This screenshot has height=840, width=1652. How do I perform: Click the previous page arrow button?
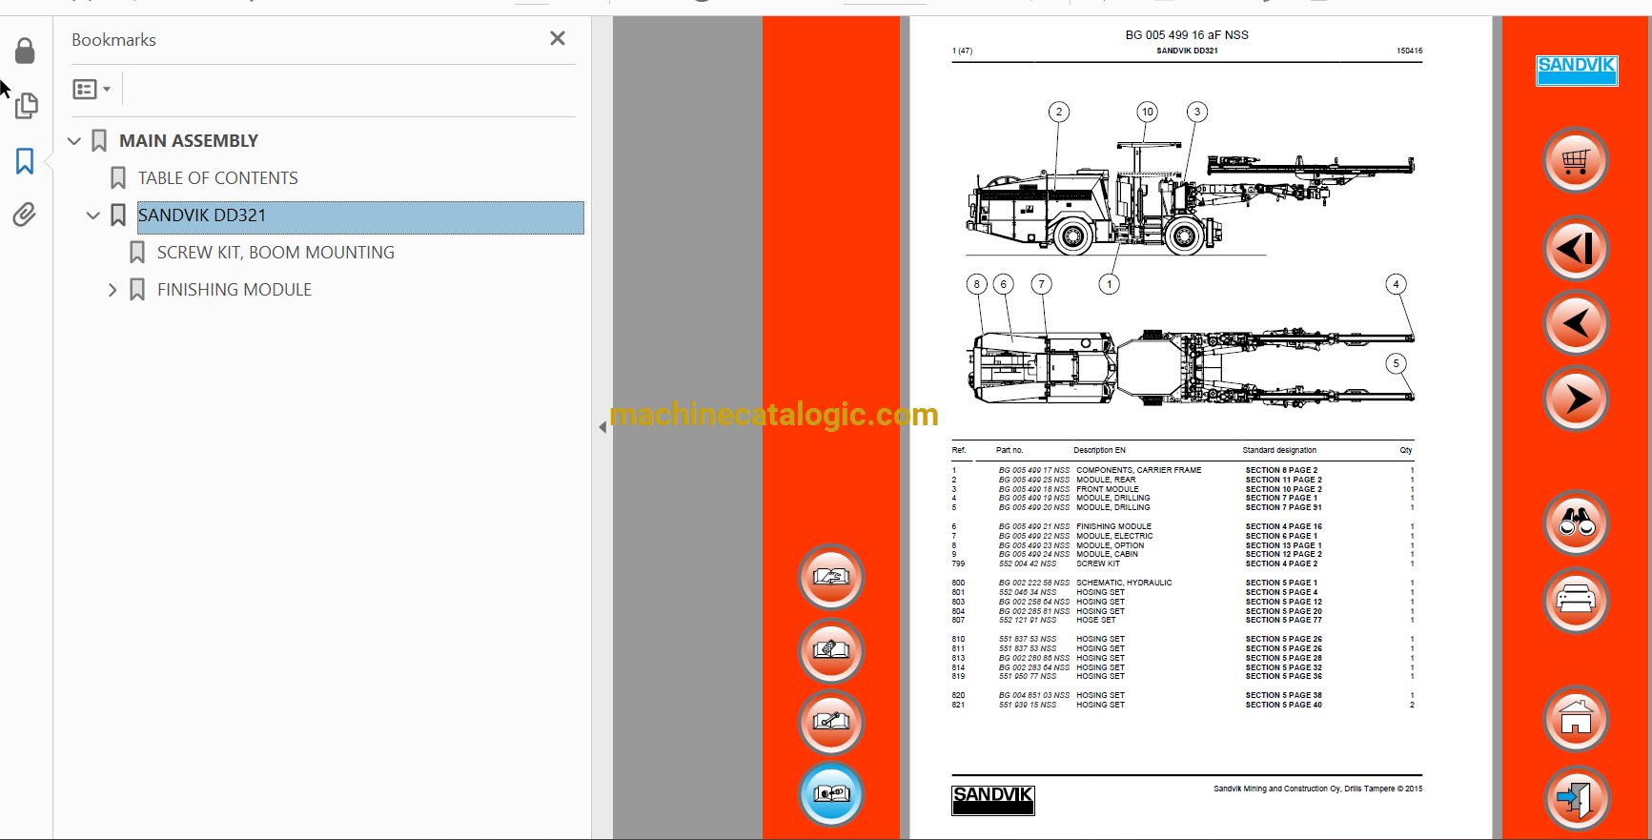pyautogui.click(x=1576, y=323)
